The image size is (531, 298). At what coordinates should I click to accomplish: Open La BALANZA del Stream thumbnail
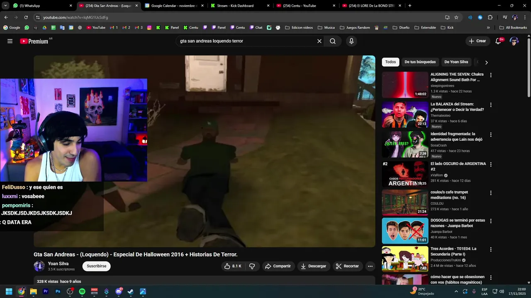coord(405,115)
